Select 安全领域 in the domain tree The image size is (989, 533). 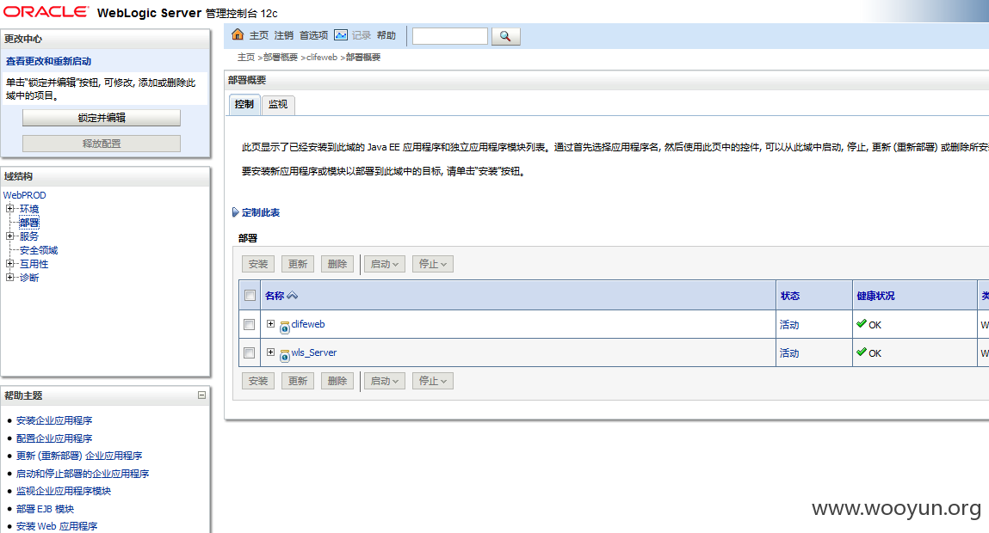(39, 250)
